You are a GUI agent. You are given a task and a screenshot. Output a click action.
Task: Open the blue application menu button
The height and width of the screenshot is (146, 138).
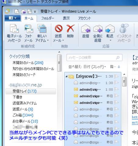click(x=13, y=18)
